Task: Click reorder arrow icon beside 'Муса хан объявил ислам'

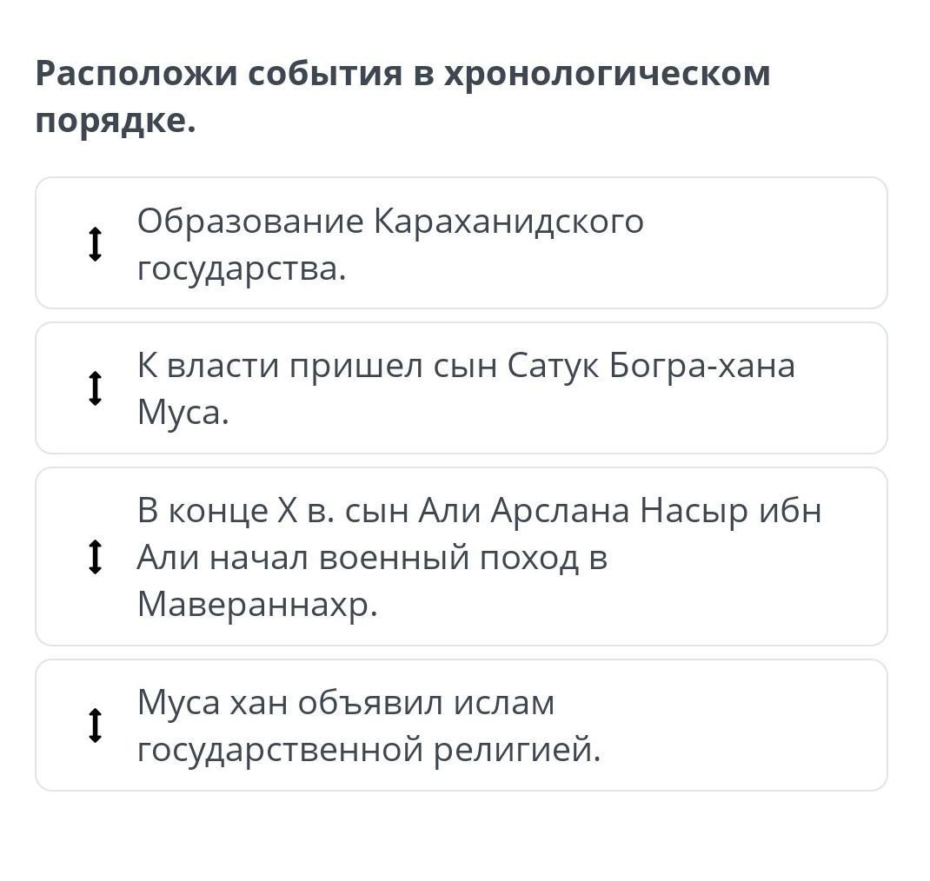Action: [x=96, y=725]
